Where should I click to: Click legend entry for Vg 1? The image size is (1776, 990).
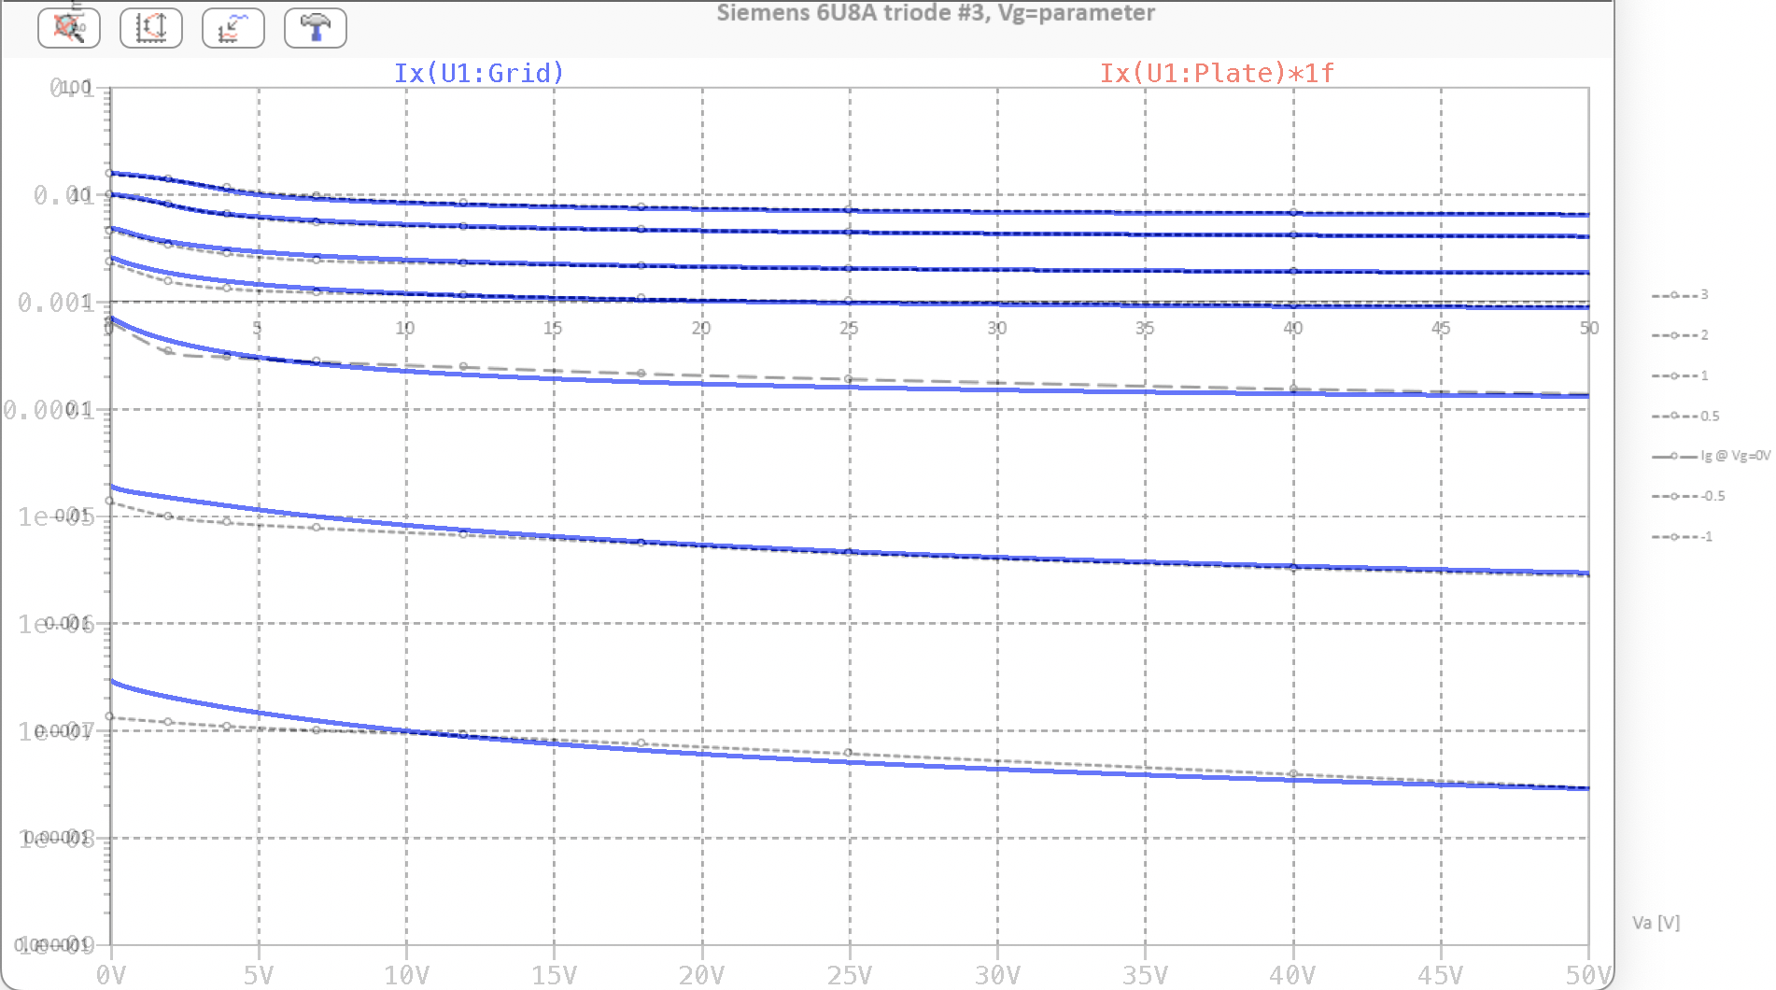click(x=1680, y=375)
